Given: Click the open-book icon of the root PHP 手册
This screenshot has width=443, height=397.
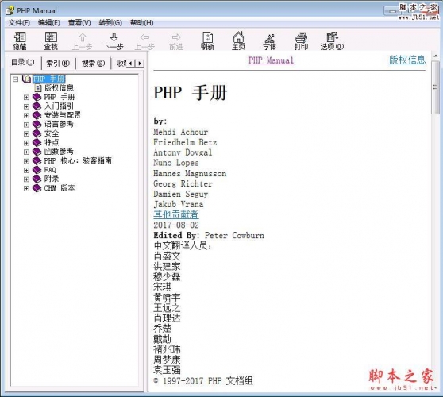Looking at the screenshot, I should [26, 79].
